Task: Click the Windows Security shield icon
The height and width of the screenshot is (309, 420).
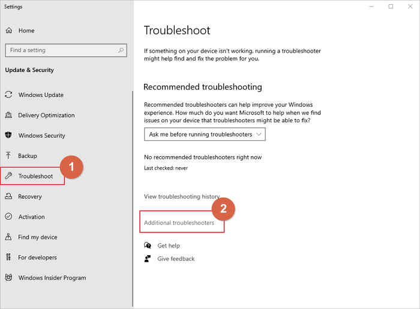Action: click(9, 135)
